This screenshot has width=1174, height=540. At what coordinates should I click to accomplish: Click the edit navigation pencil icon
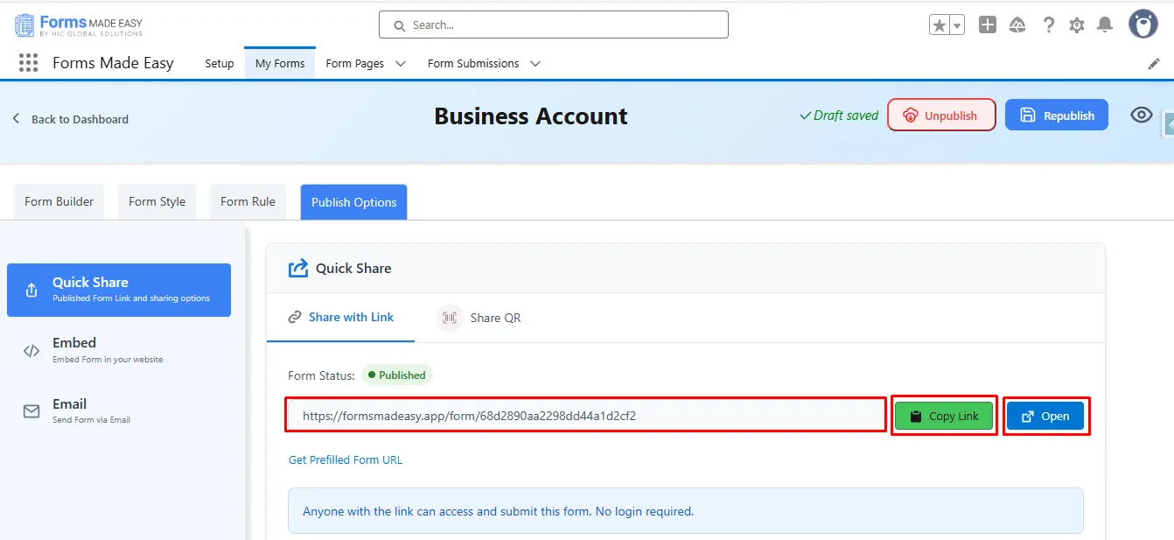(1153, 64)
